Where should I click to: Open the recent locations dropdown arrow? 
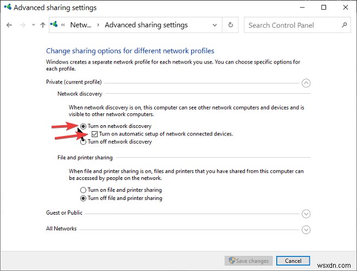point(34,25)
